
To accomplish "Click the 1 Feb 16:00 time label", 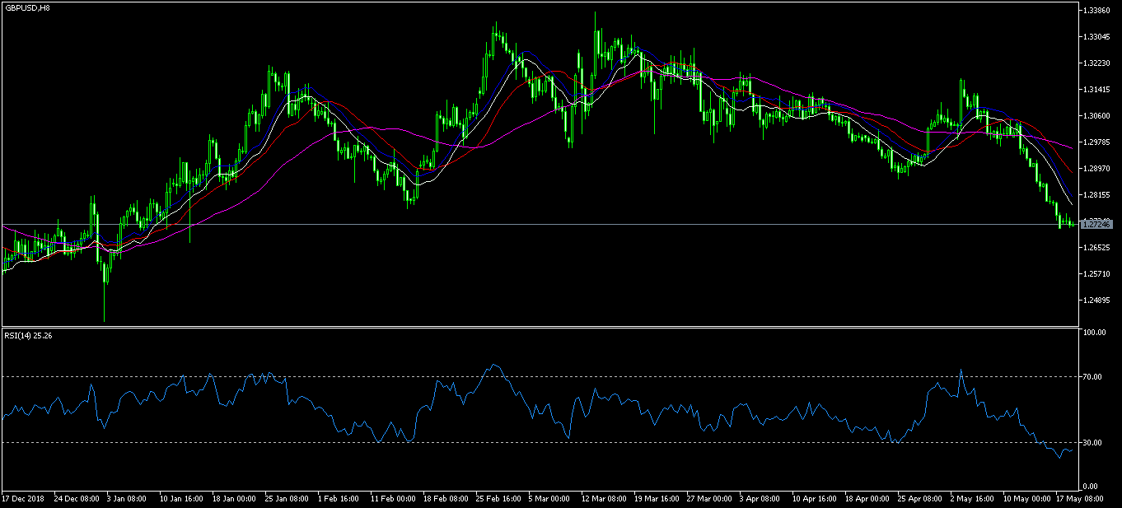I will coord(339,499).
